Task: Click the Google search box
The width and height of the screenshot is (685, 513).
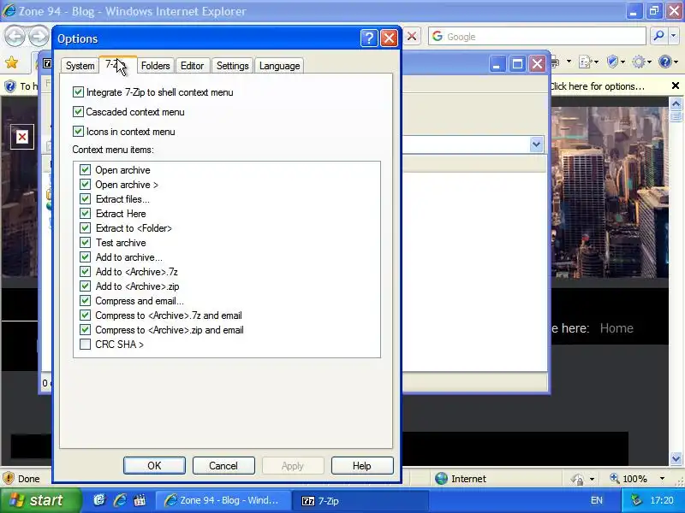Action: coord(538,37)
